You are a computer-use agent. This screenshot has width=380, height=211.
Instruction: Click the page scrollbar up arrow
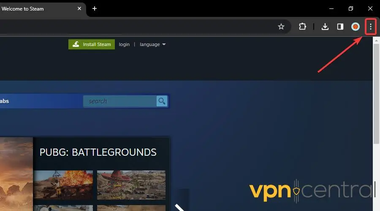376,40
